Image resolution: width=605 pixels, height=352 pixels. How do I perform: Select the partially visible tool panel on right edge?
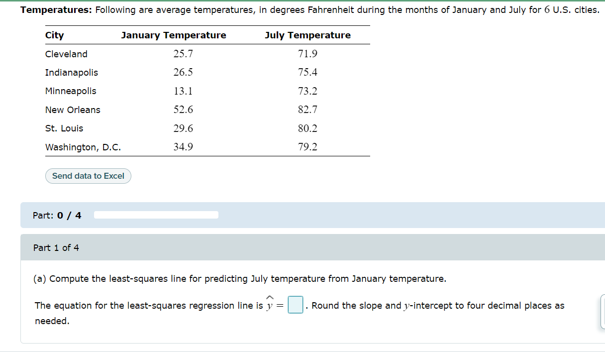coord(602,311)
